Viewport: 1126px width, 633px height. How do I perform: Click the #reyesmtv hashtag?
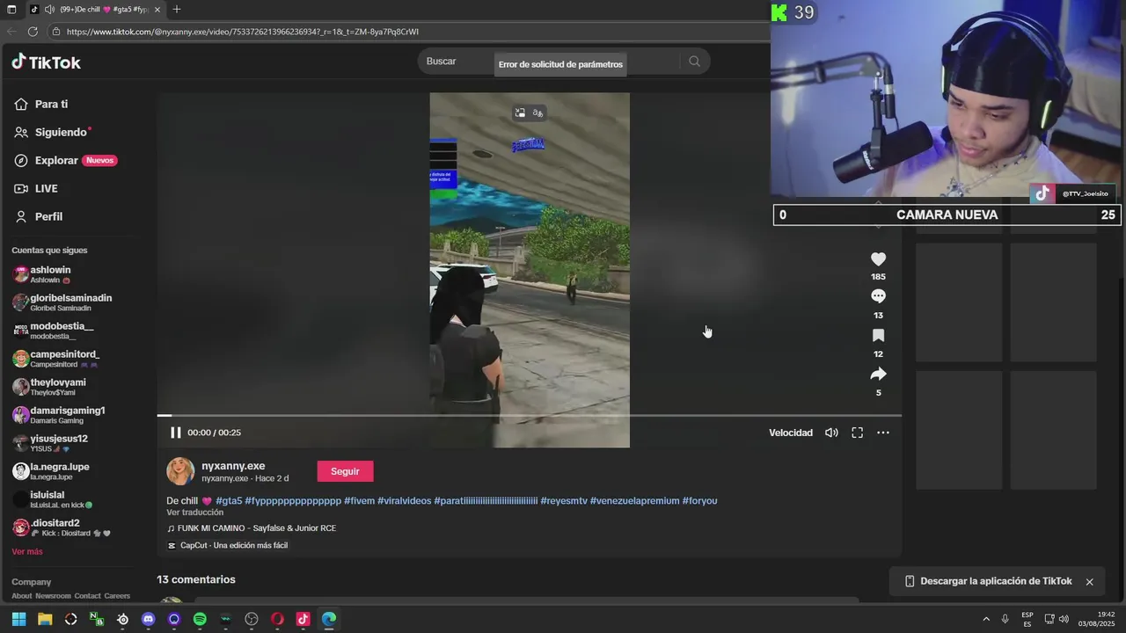pos(564,501)
